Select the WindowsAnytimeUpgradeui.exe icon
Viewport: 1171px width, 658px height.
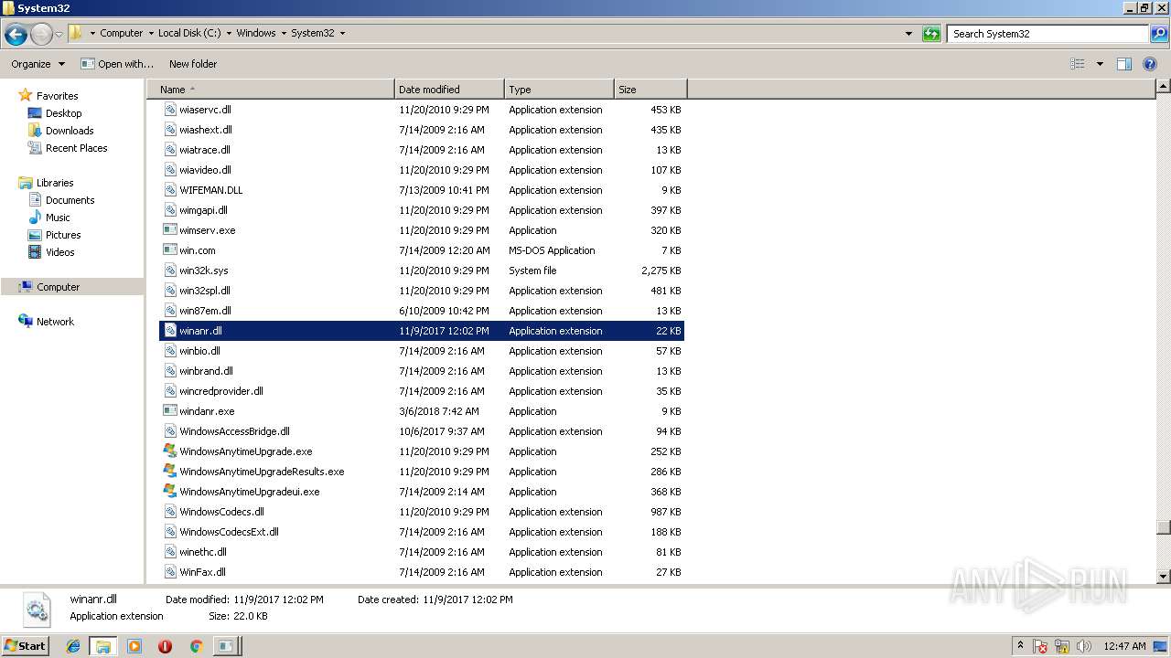170,492
